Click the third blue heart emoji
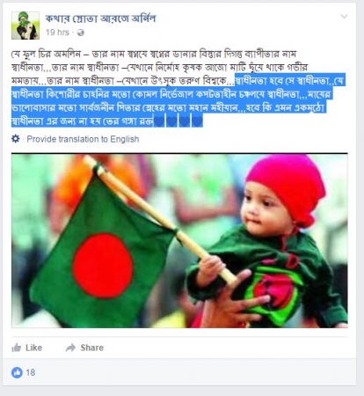 (x=185, y=121)
